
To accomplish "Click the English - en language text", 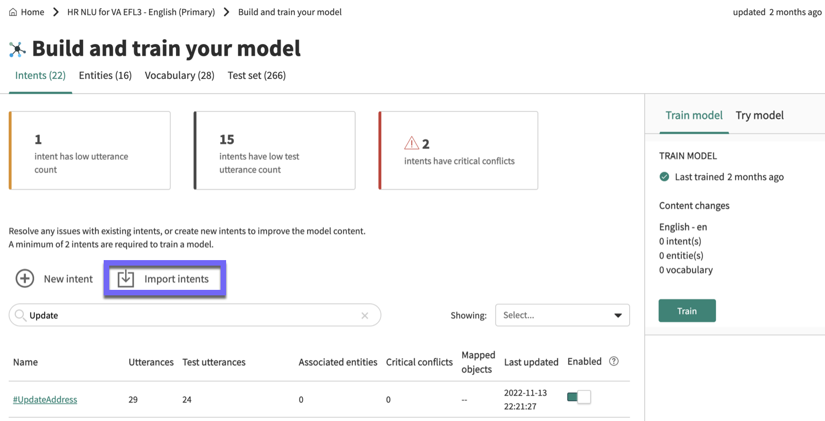I will tap(683, 227).
